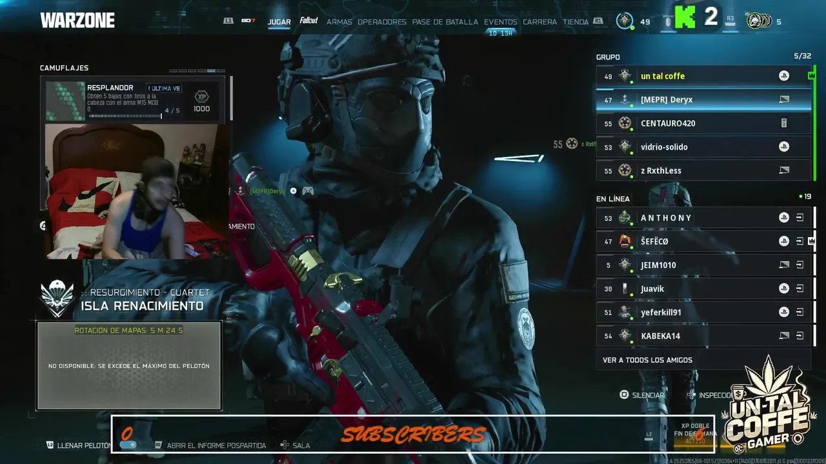Select group member [MEPR] Deryx

click(x=703, y=100)
